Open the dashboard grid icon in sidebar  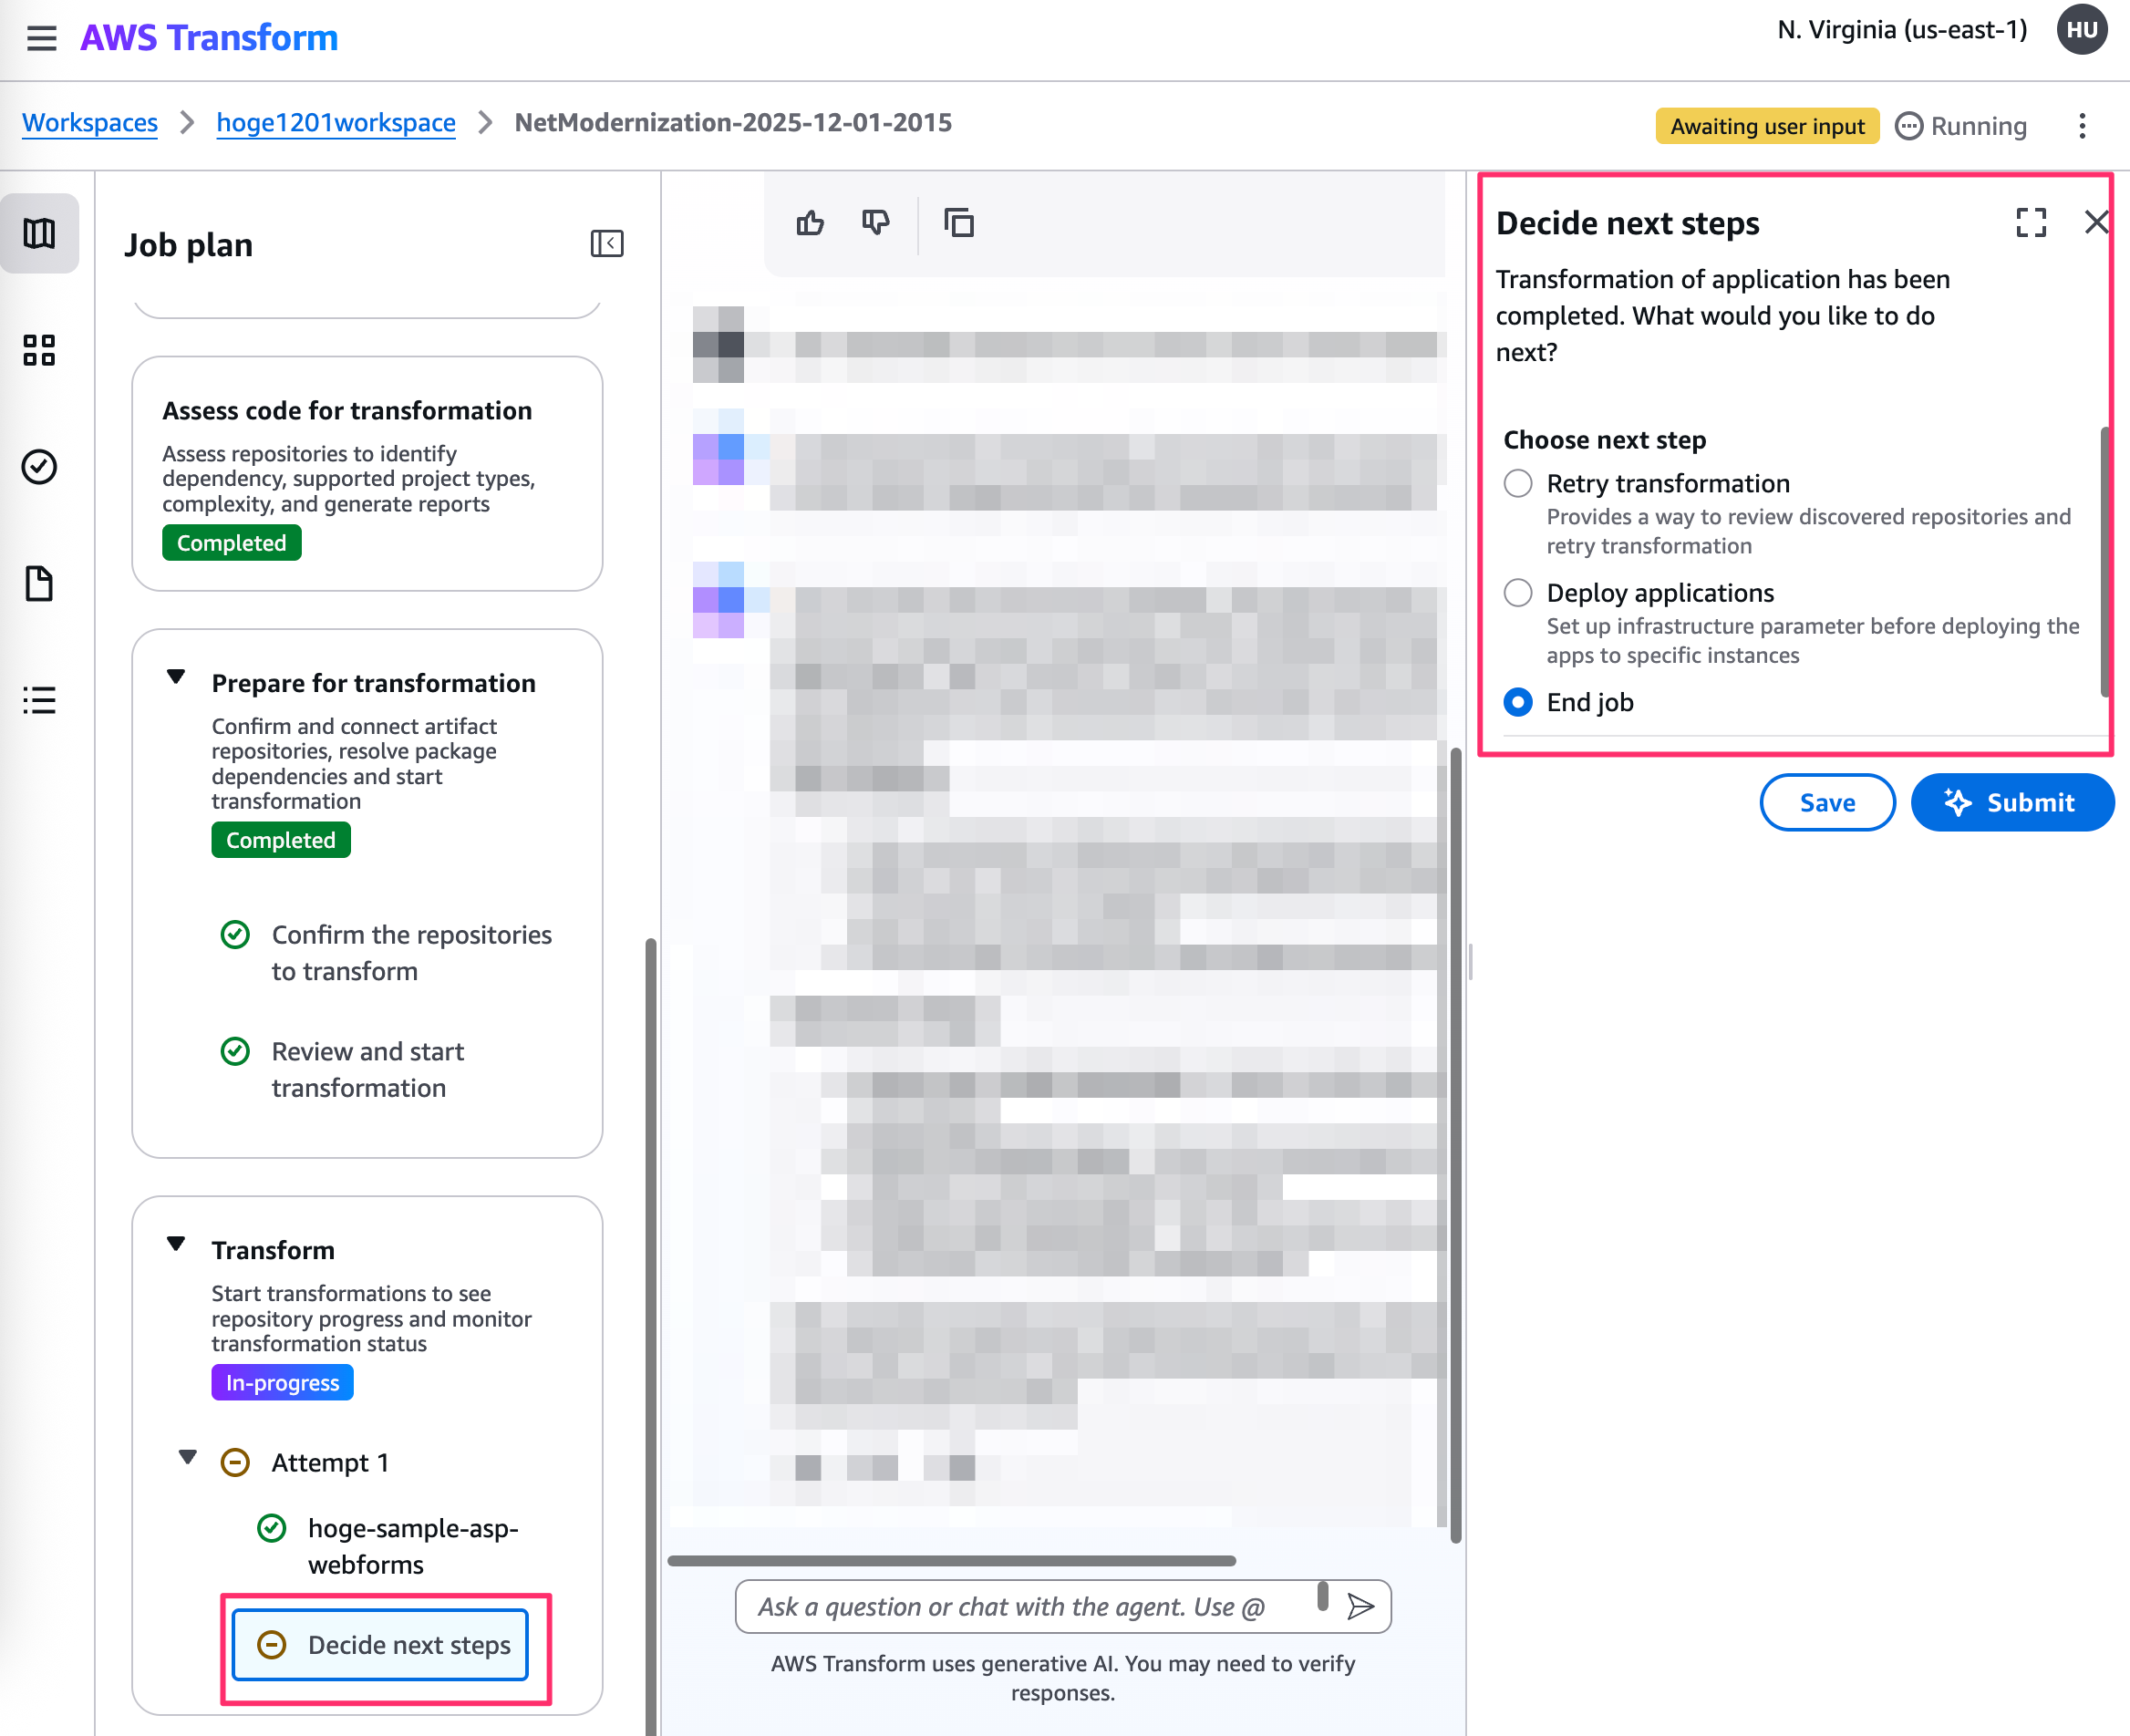click(x=39, y=350)
